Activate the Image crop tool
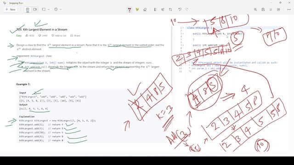Image resolution: width=294 pixels, height=165 pixels. pyautogui.click(x=170, y=10)
